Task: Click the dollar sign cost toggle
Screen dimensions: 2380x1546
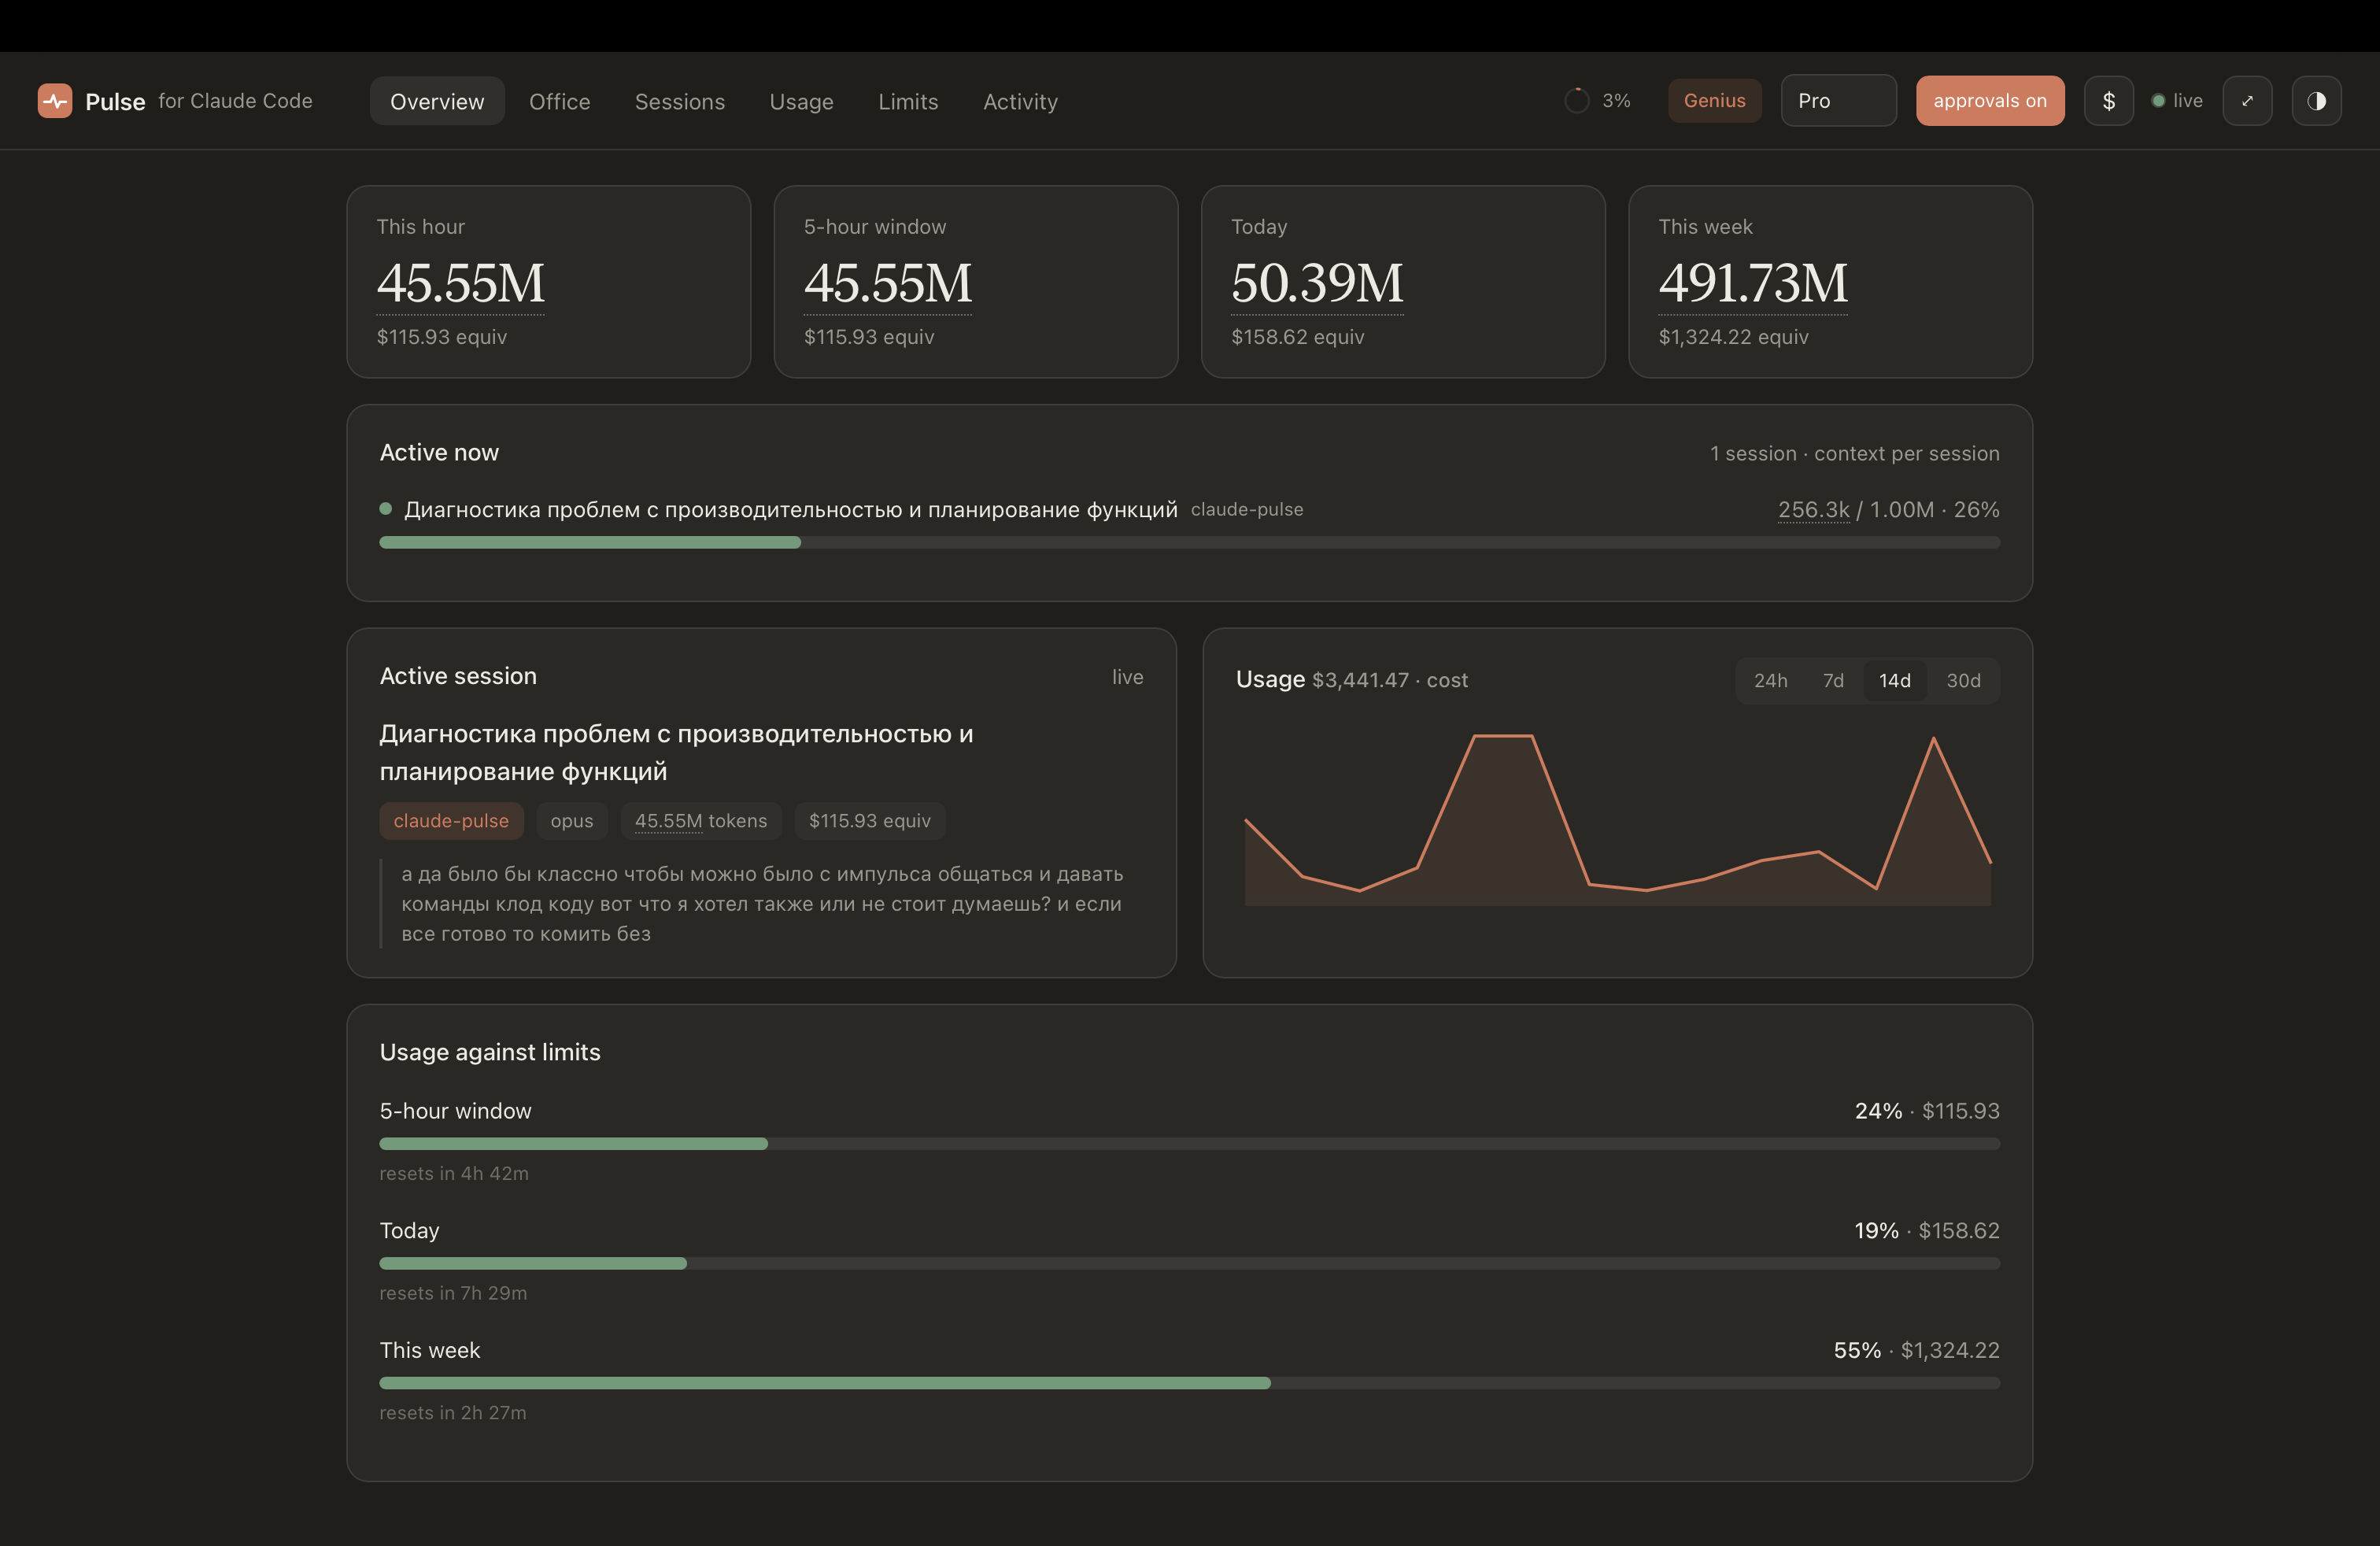Action: (2108, 101)
